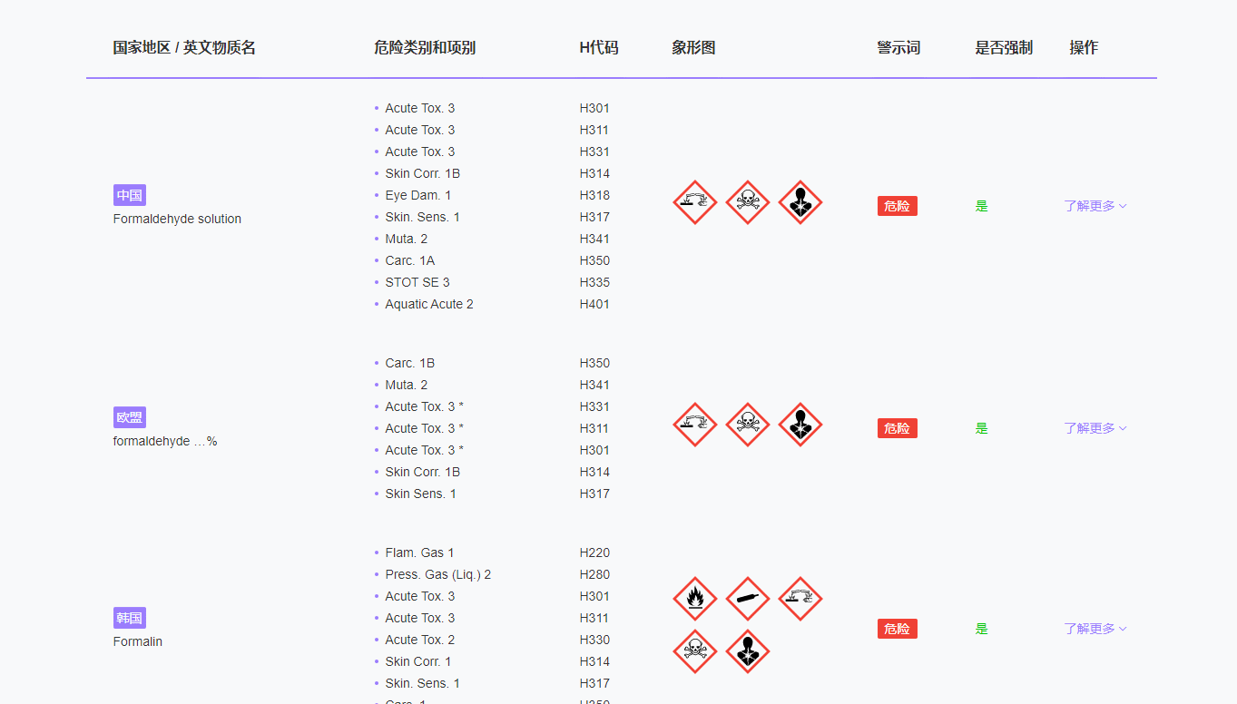
Task: Click the corrosion pictogram in the 韩国 row
Action: click(800, 599)
